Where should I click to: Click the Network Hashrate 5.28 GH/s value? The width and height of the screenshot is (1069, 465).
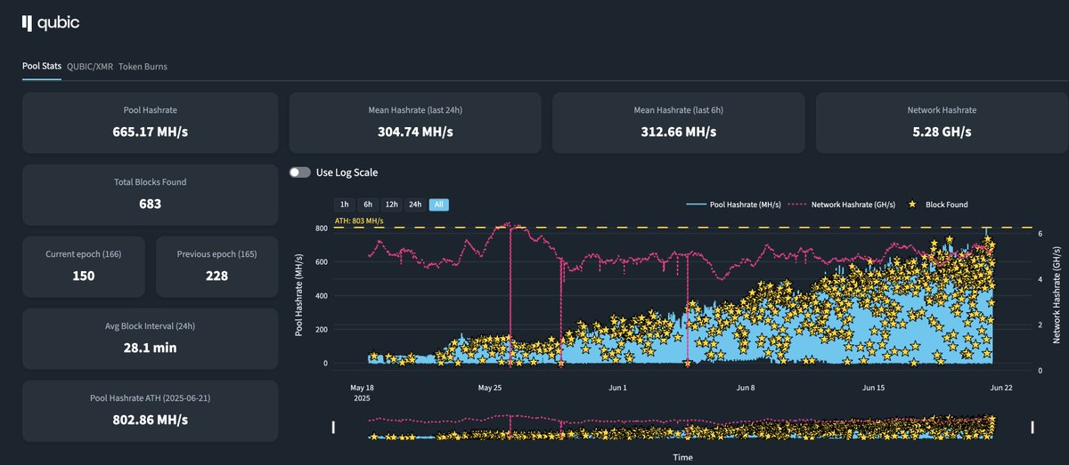click(942, 132)
